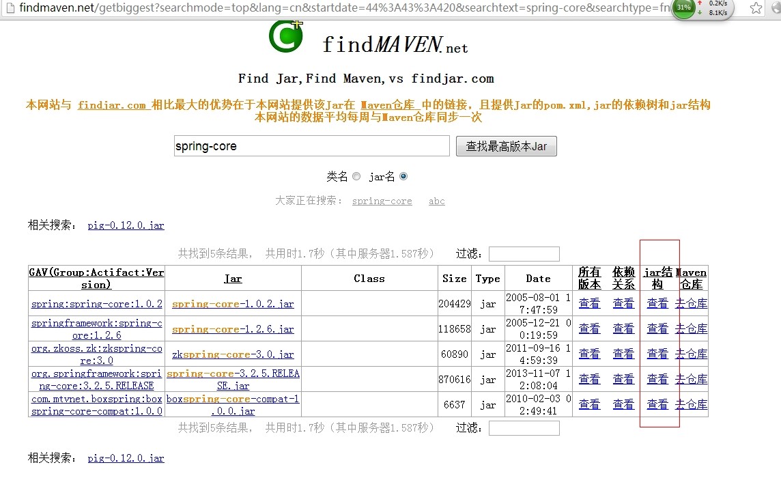Open springframework:spring-core:1.2.6 GAV link
781x478 pixels.
tap(97, 329)
